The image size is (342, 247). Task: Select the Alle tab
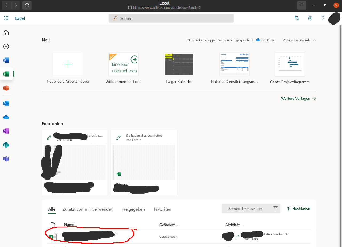tap(52, 209)
